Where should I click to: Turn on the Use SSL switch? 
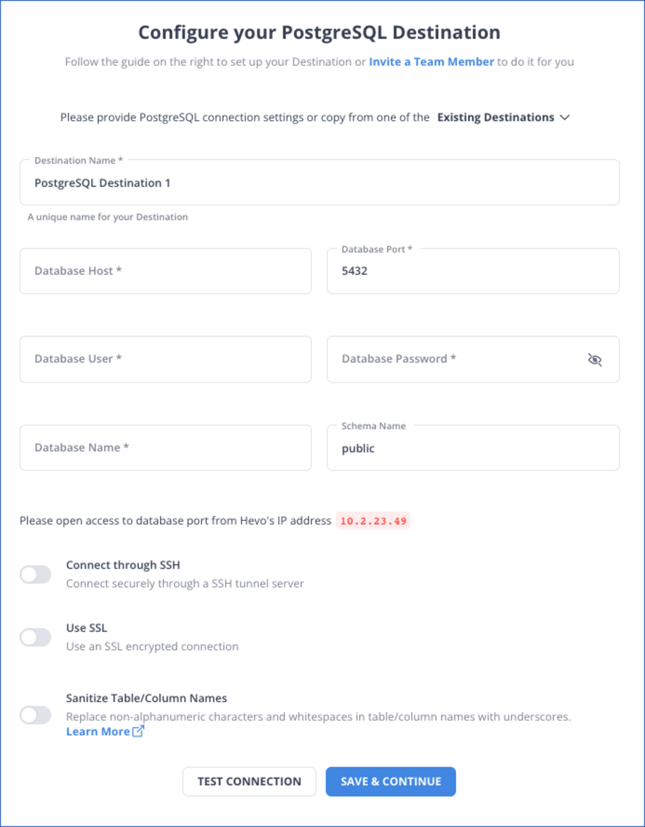pyautogui.click(x=36, y=637)
